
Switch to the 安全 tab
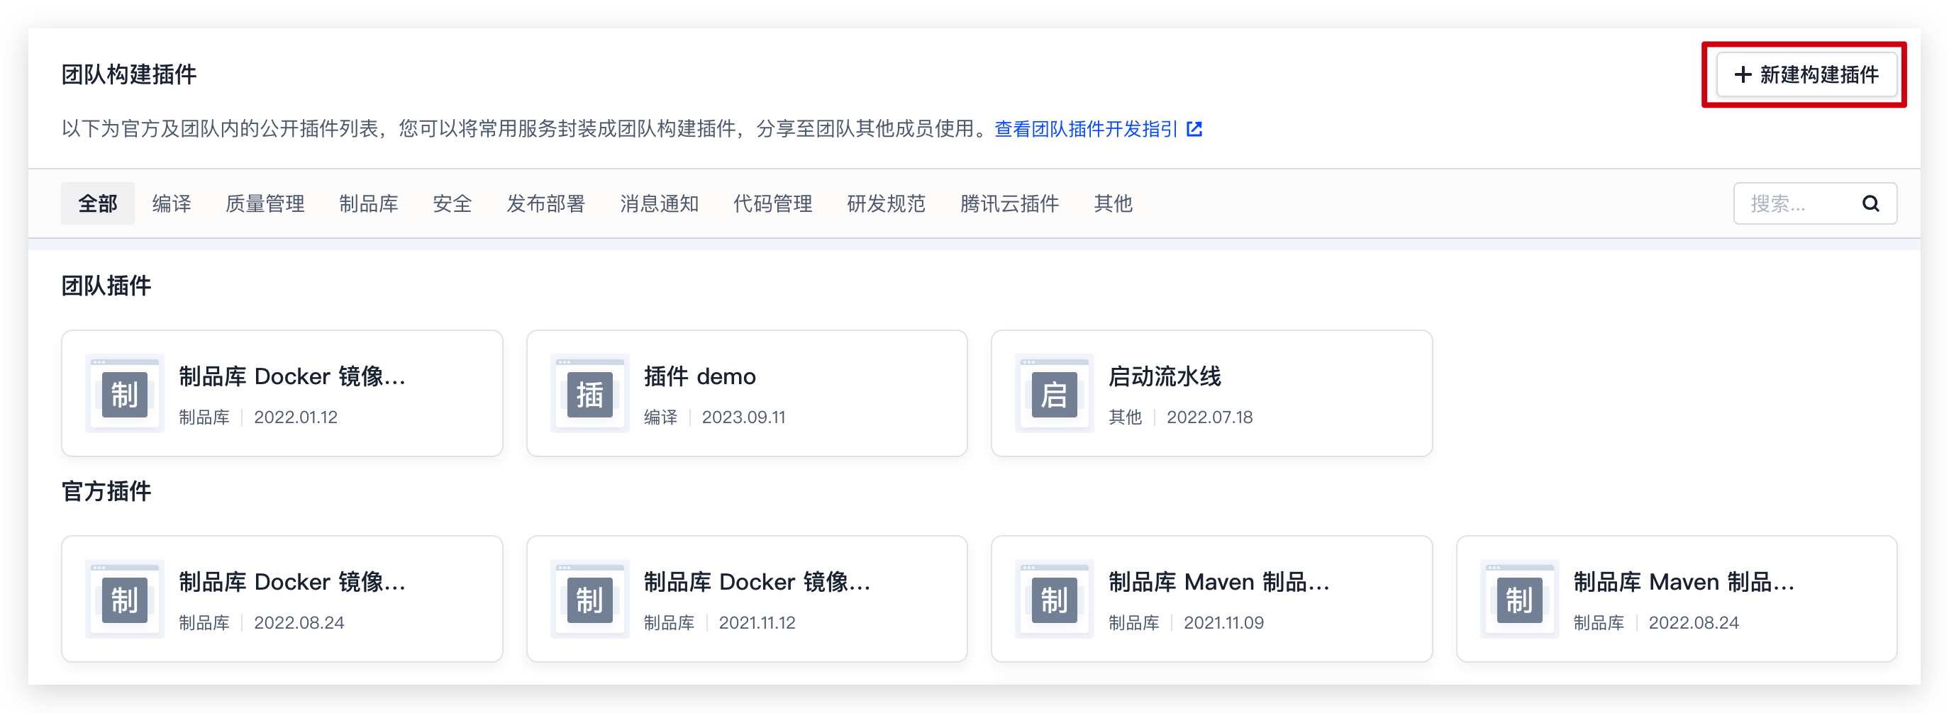(452, 203)
